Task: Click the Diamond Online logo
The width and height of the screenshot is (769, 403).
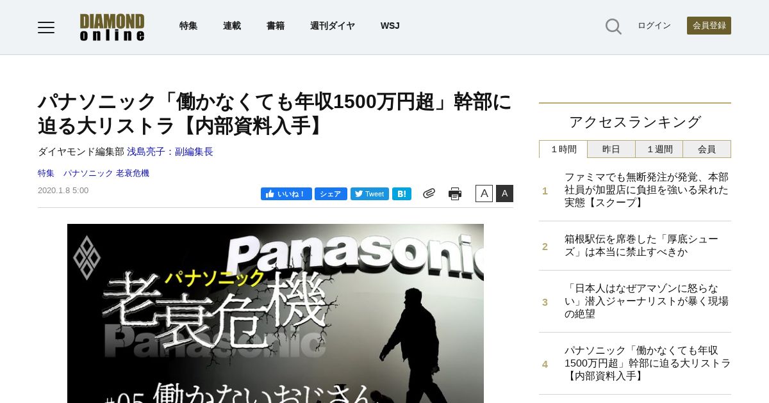Action: pos(112,27)
